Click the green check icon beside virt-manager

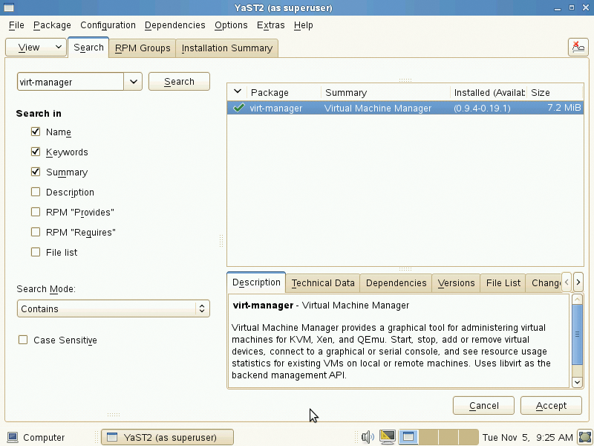(x=238, y=107)
